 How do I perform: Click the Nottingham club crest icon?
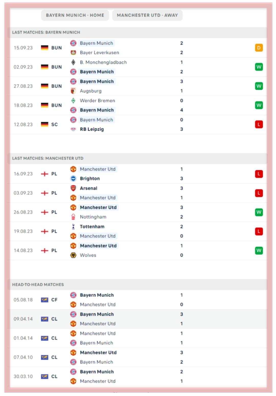(73, 217)
